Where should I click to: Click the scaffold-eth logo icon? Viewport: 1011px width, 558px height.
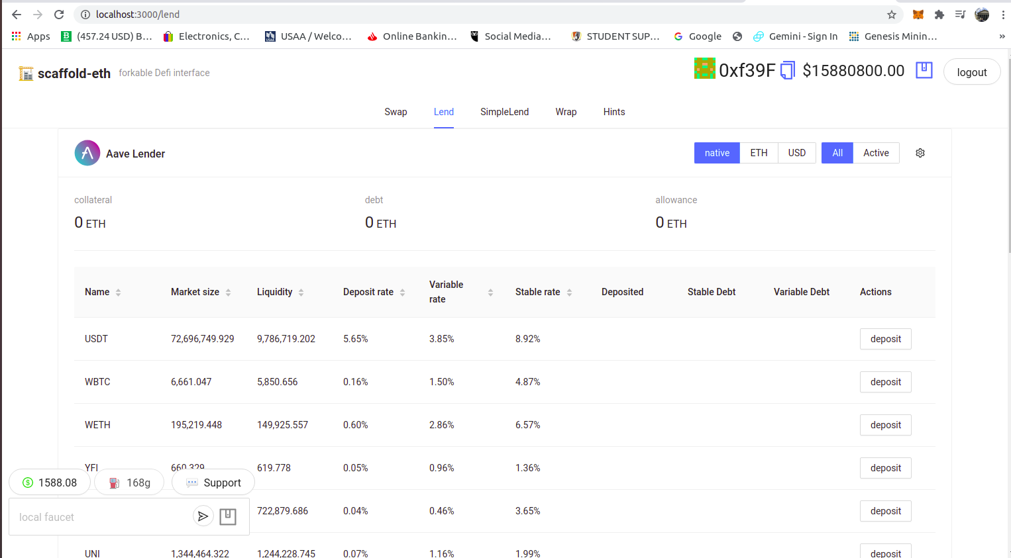[26, 73]
